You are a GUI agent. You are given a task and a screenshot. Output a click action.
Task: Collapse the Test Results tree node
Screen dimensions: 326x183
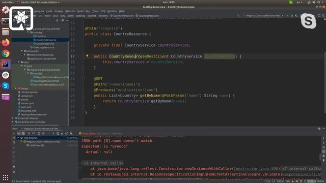(x=18, y=138)
